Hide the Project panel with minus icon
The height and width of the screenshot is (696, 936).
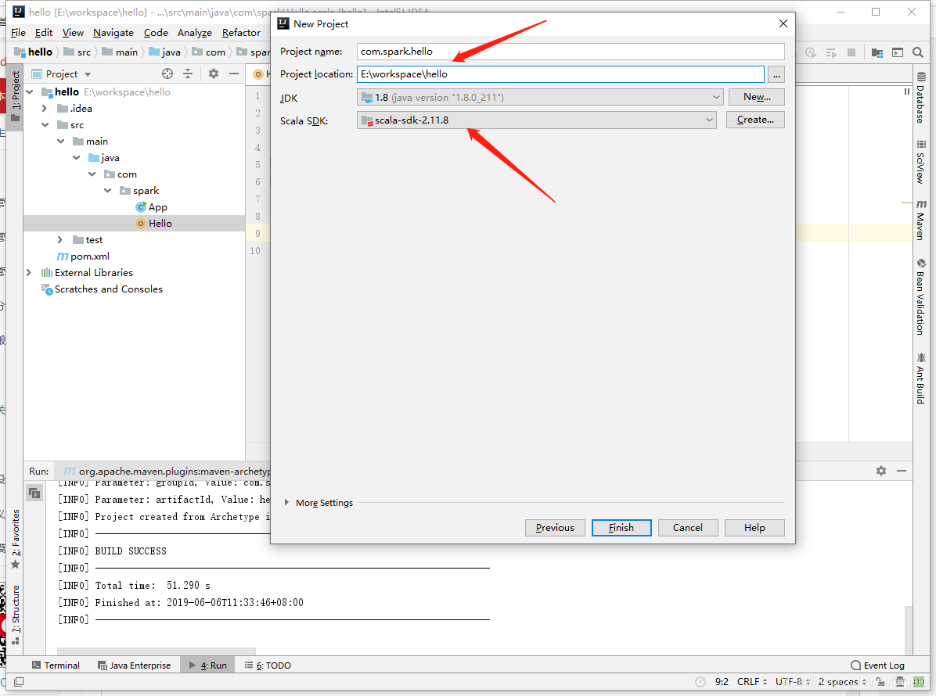[234, 74]
